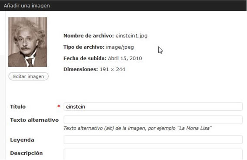The width and height of the screenshot is (247, 160).
Task: Click the Descripción label
Action: pos(26,153)
